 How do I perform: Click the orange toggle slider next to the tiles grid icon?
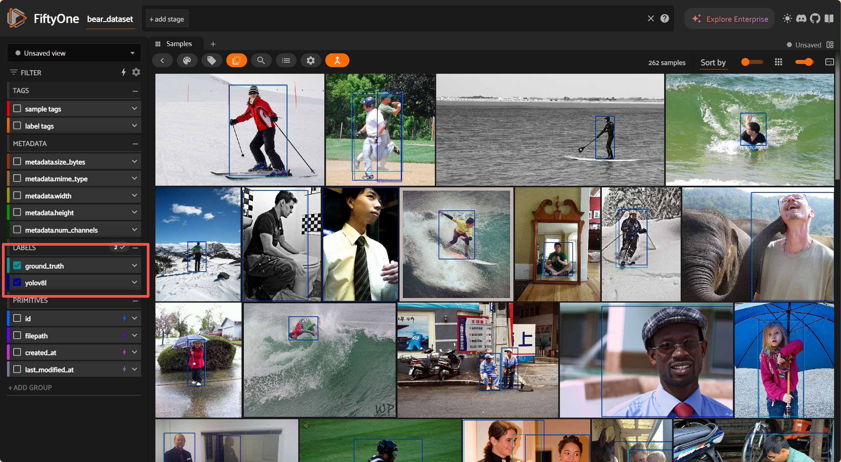(804, 62)
